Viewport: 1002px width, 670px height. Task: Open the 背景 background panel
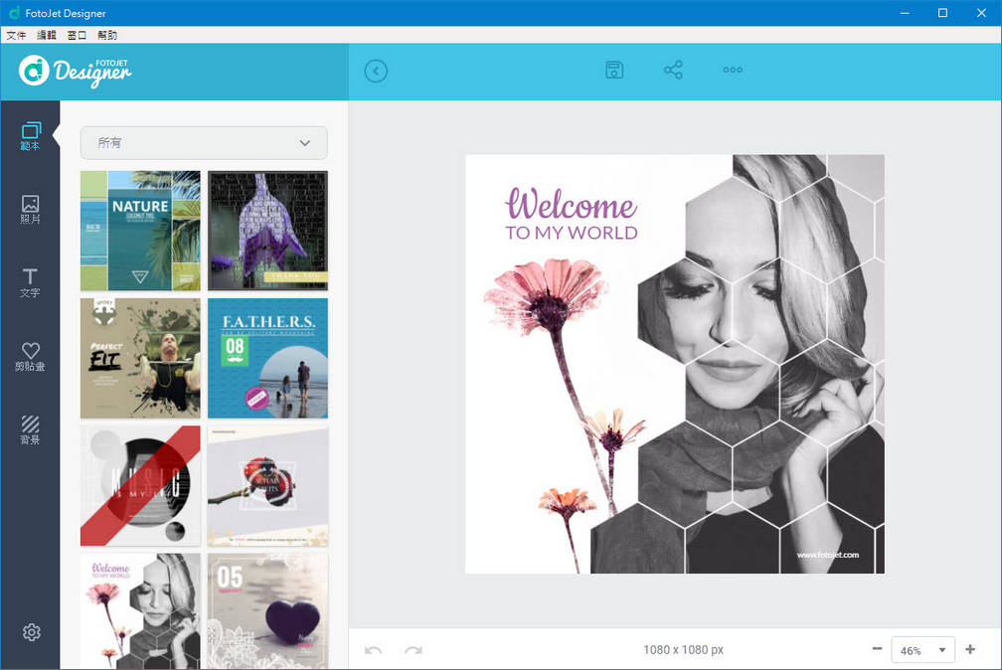tap(31, 429)
